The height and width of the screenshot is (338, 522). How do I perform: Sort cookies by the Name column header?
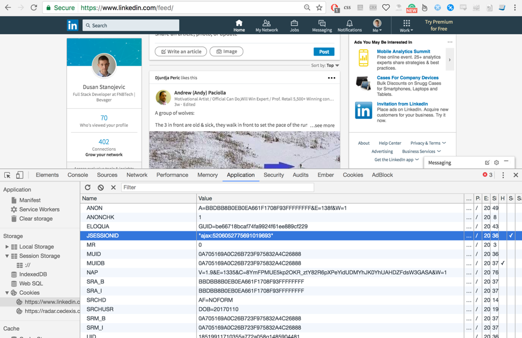[x=138, y=198]
